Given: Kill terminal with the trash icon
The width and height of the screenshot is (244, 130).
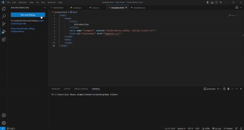Looking at the screenshot, I should pyautogui.click(x=228, y=89).
